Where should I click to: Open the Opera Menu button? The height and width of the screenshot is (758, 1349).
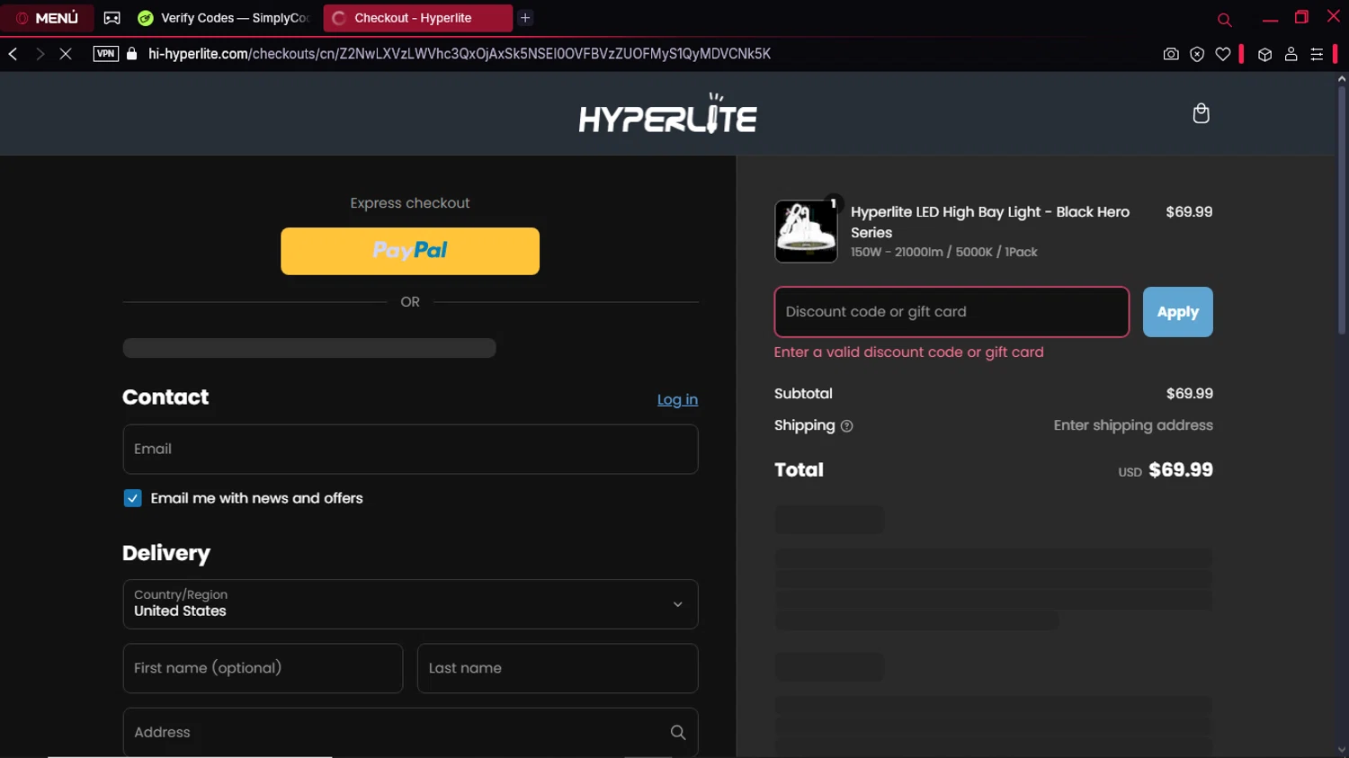(48, 18)
